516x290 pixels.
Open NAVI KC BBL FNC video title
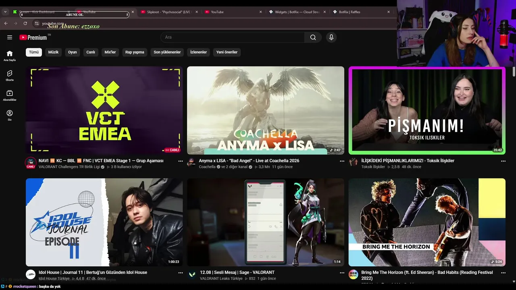pyautogui.click(x=101, y=161)
